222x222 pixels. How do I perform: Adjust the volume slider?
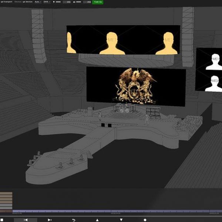(x=78, y=2)
